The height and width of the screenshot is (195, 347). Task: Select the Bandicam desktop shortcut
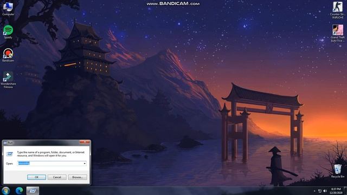pos(8,55)
